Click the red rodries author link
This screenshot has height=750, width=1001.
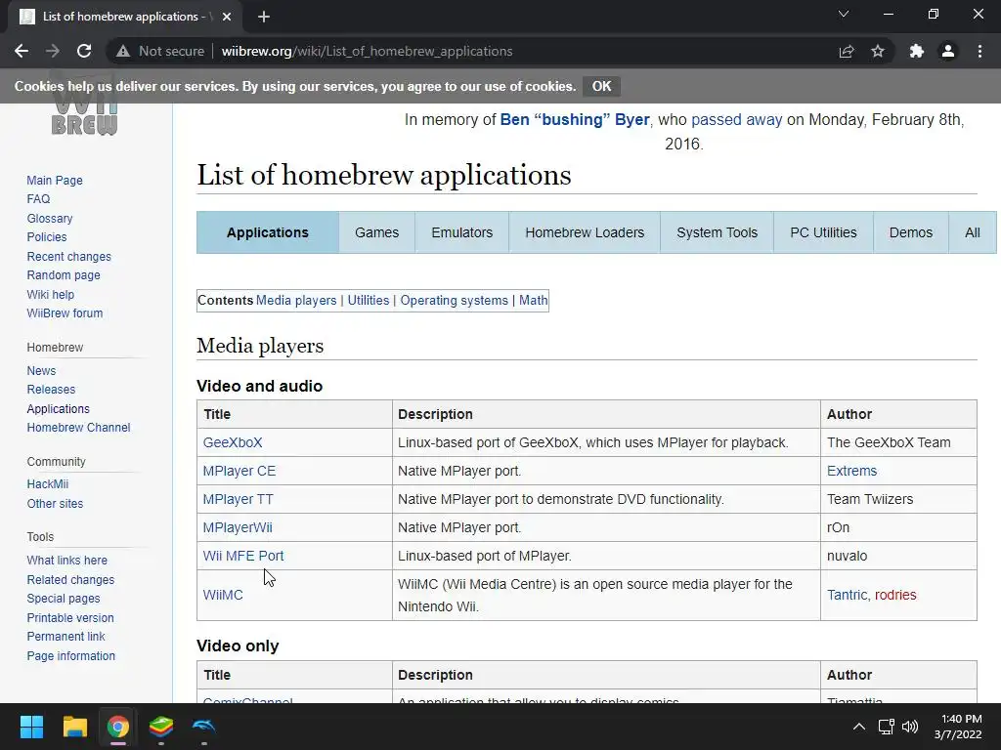895,595
